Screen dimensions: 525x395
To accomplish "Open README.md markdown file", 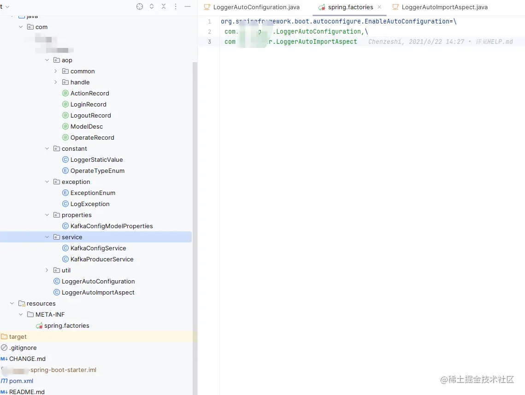I will point(27,391).
